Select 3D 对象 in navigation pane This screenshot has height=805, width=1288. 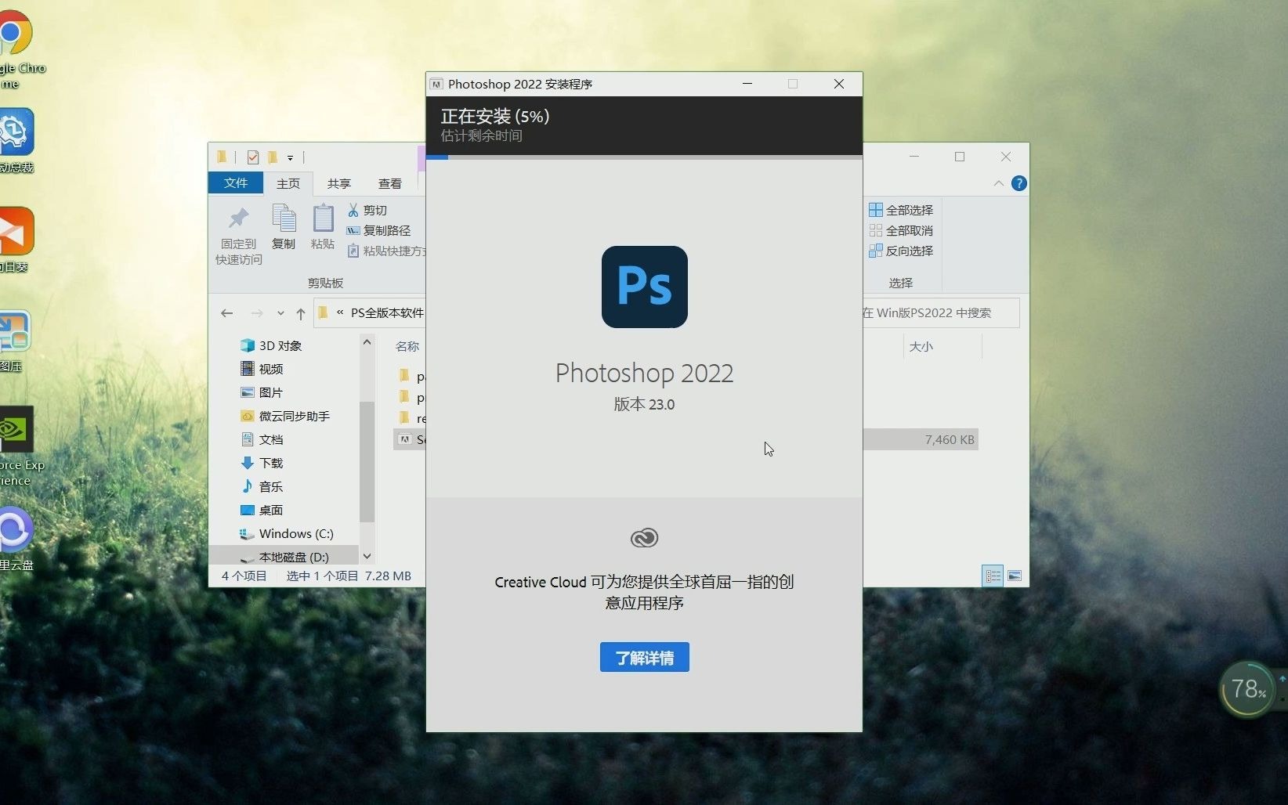[x=271, y=345]
